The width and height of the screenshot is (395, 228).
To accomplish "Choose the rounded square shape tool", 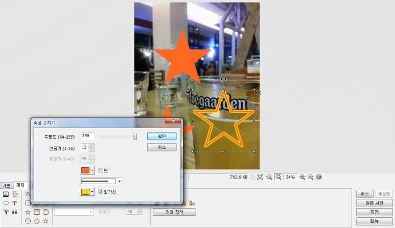I will tap(45, 212).
